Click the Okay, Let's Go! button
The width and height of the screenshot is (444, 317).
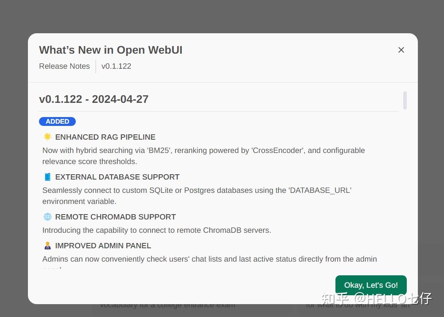coord(371,285)
